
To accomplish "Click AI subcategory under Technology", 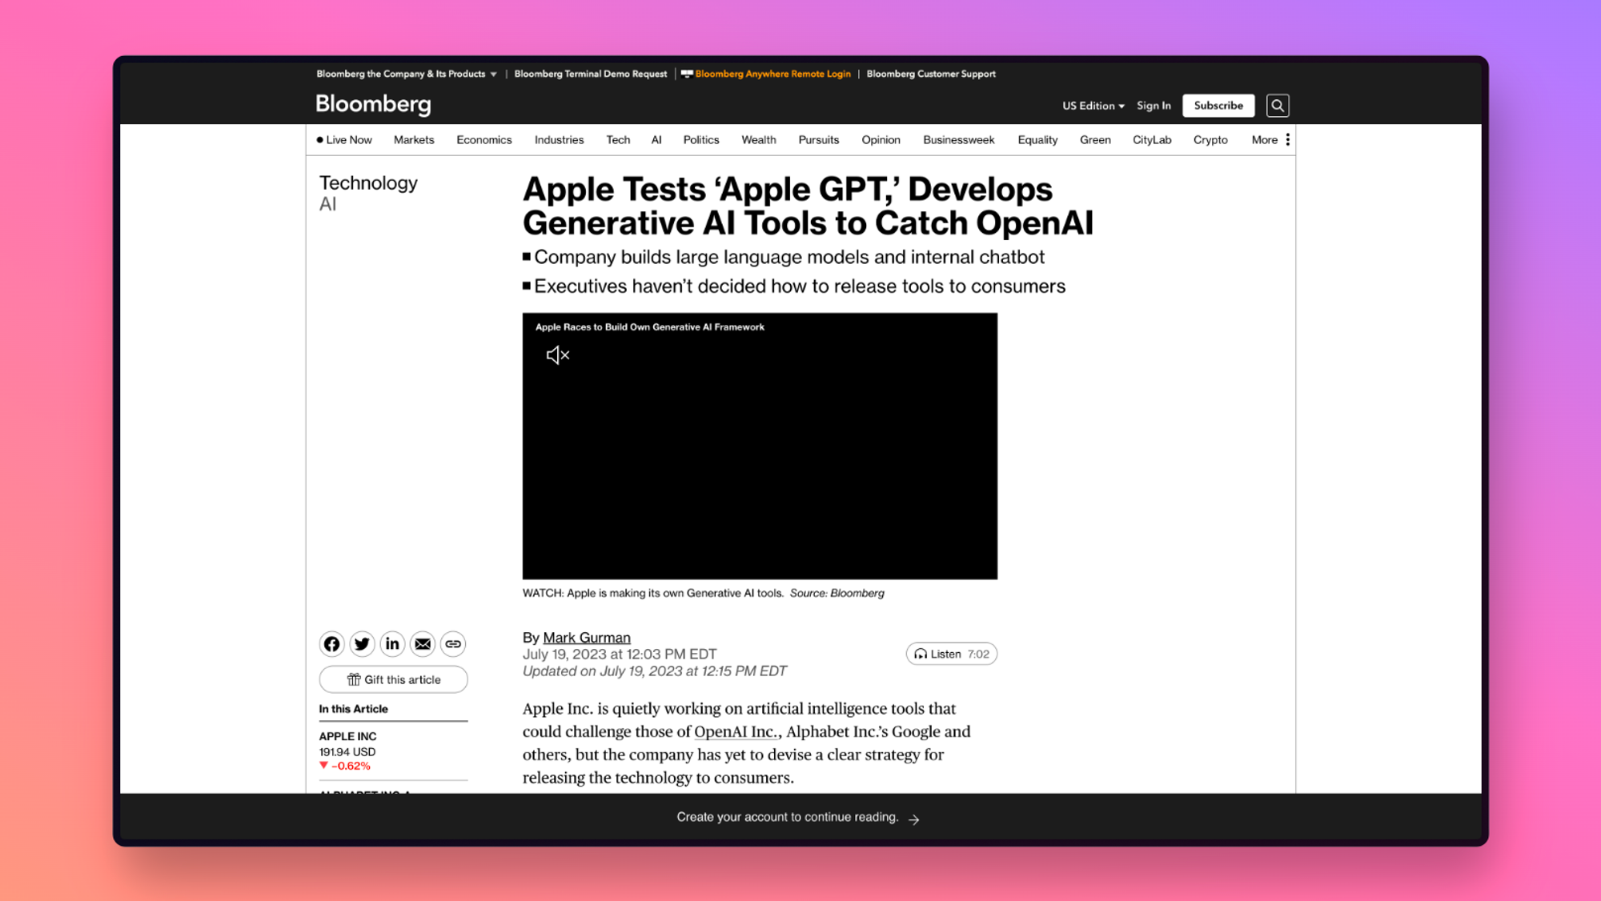I will coord(328,204).
